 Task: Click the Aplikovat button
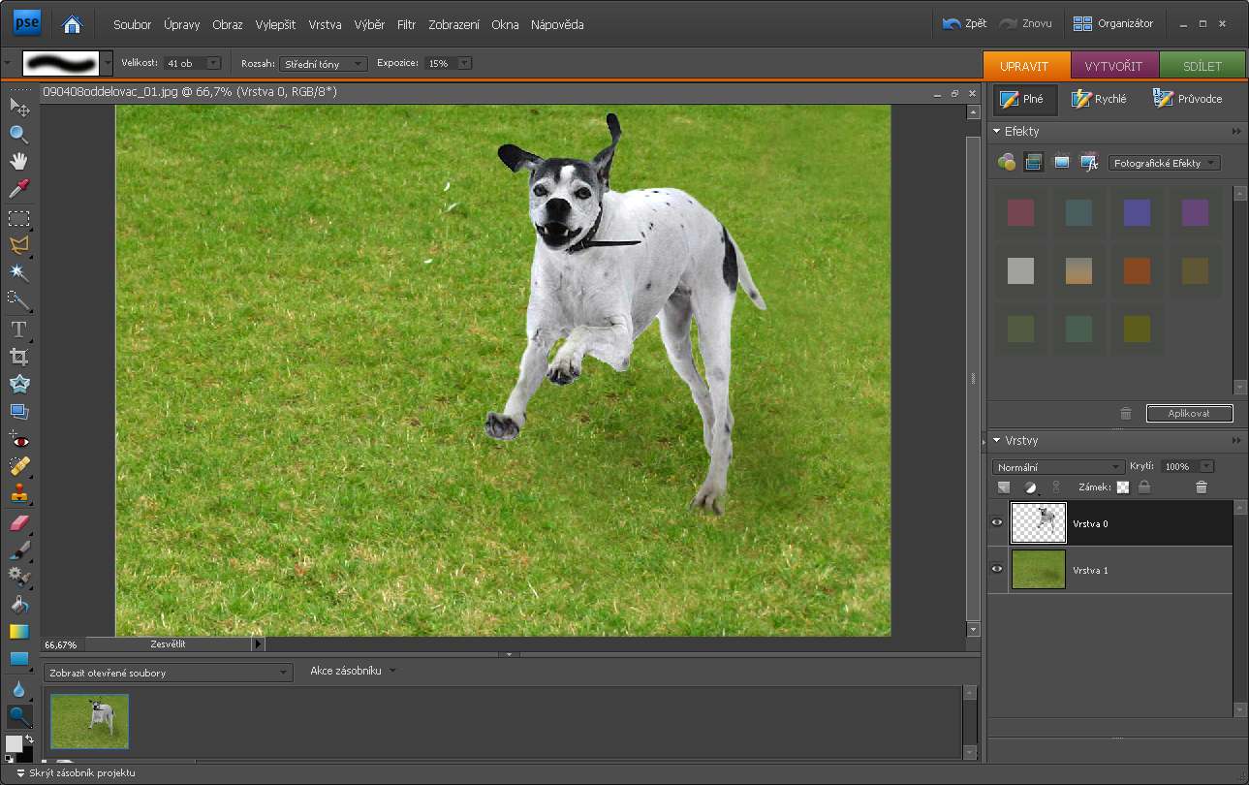(1189, 414)
